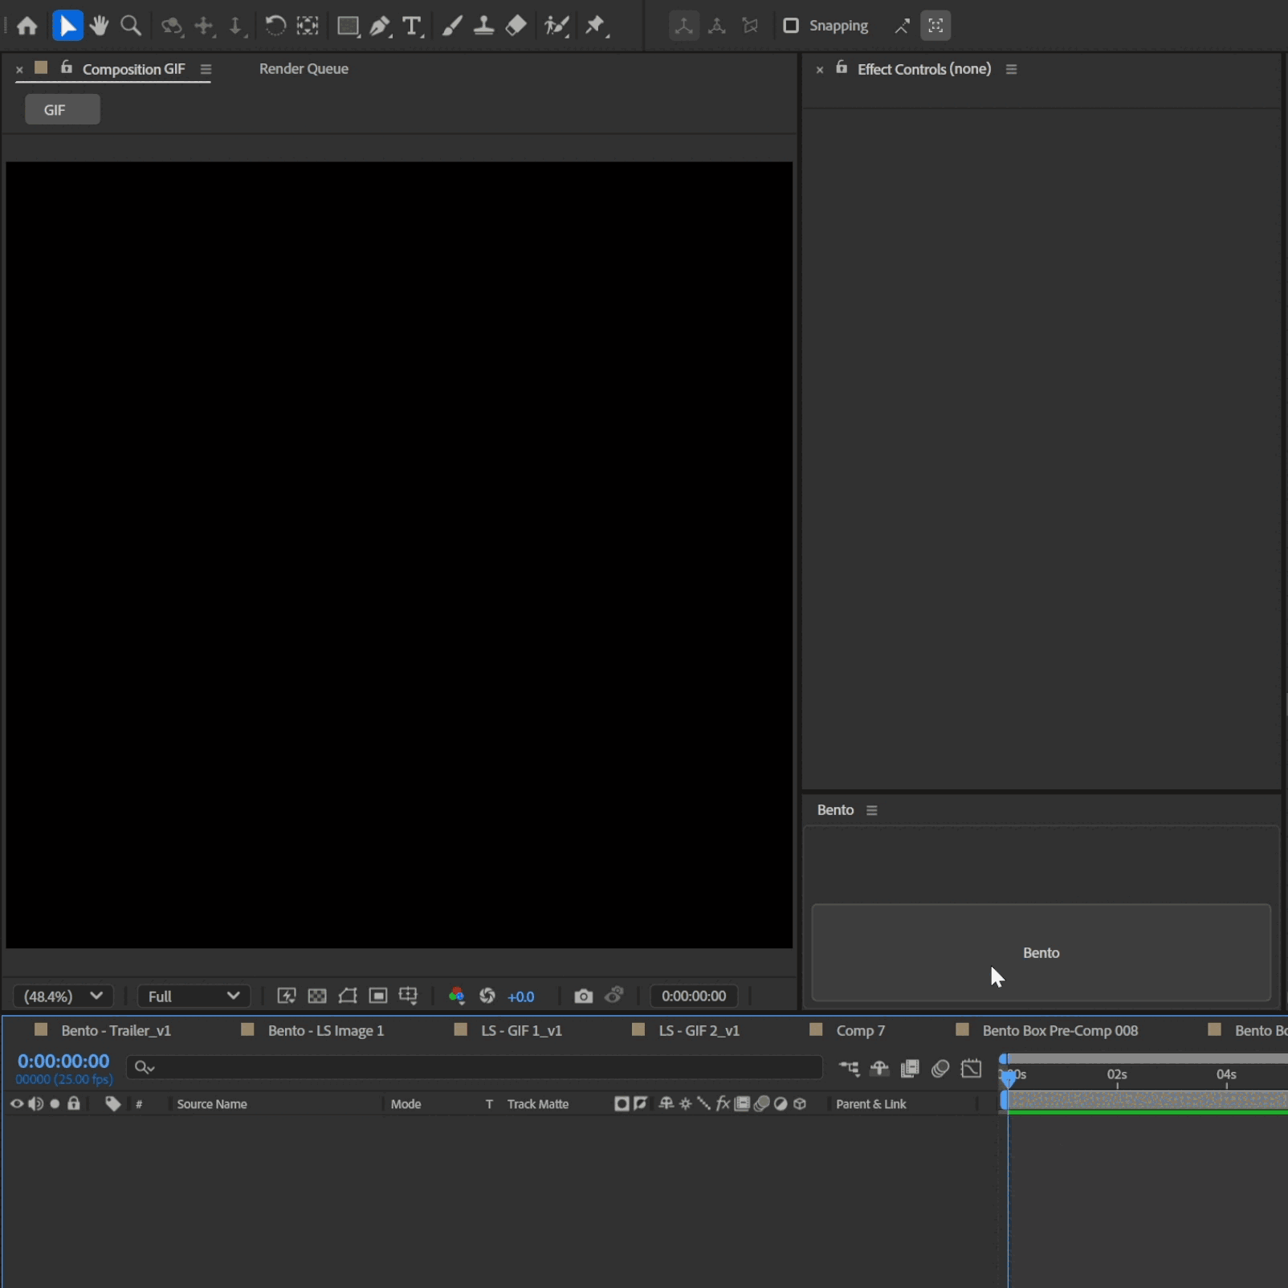Choose World Axis mode icon
The width and height of the screenshot is (1288, 1288).
click(x=717, y=26)
